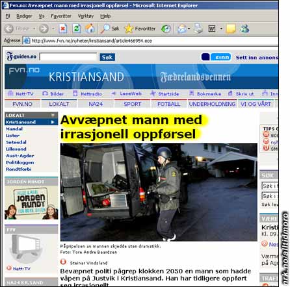Open the Vis menu

[x=42, y=16]
